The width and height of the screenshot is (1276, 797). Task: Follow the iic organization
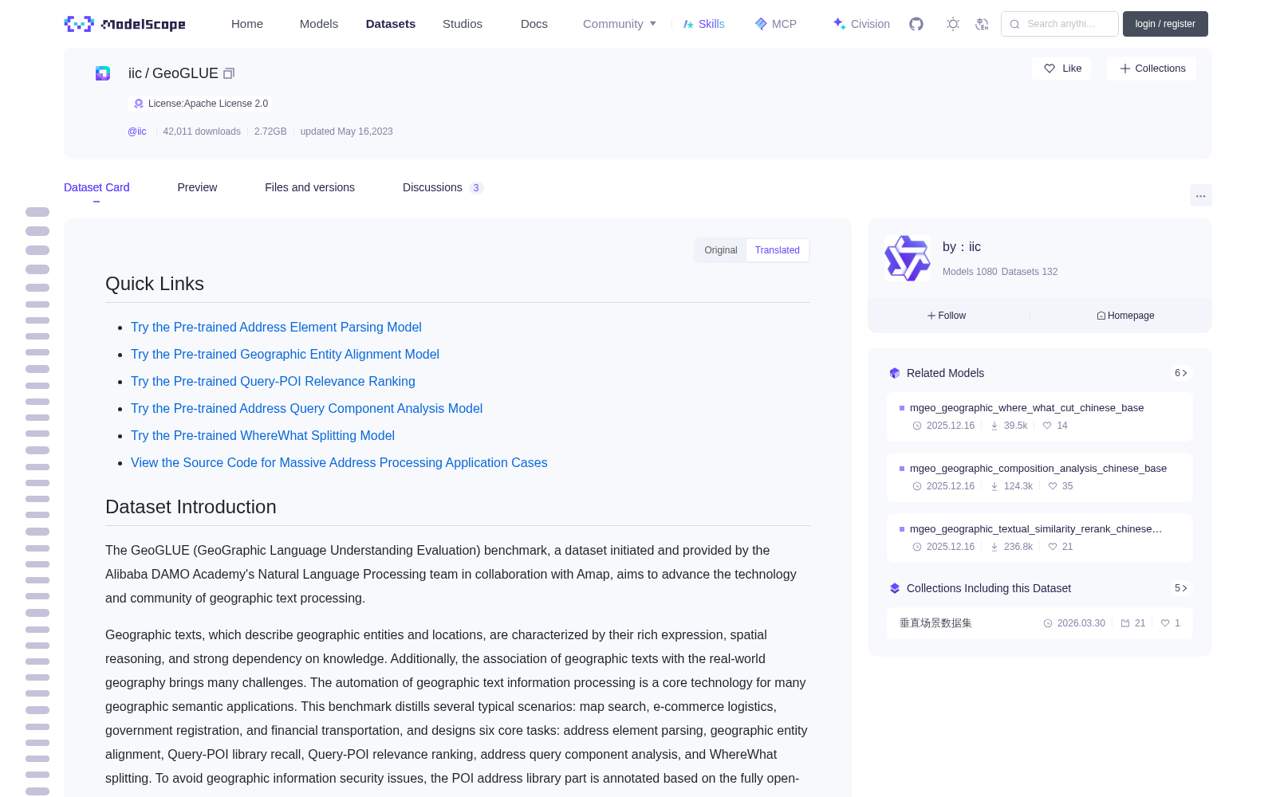(x=947, y=316)
